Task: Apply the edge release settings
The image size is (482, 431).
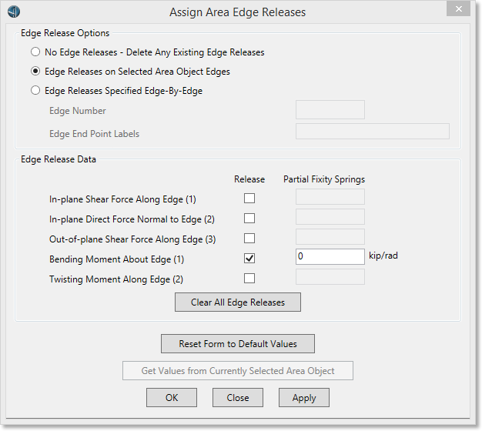Action: (304, 398)
